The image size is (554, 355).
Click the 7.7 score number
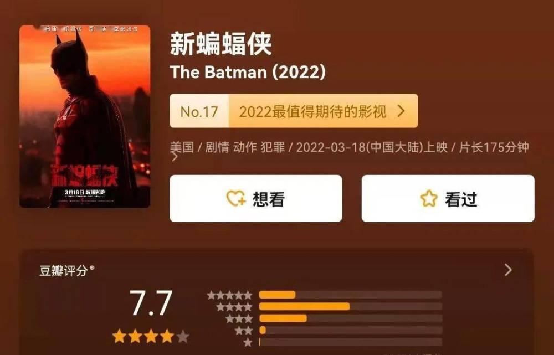coord(151,303)
